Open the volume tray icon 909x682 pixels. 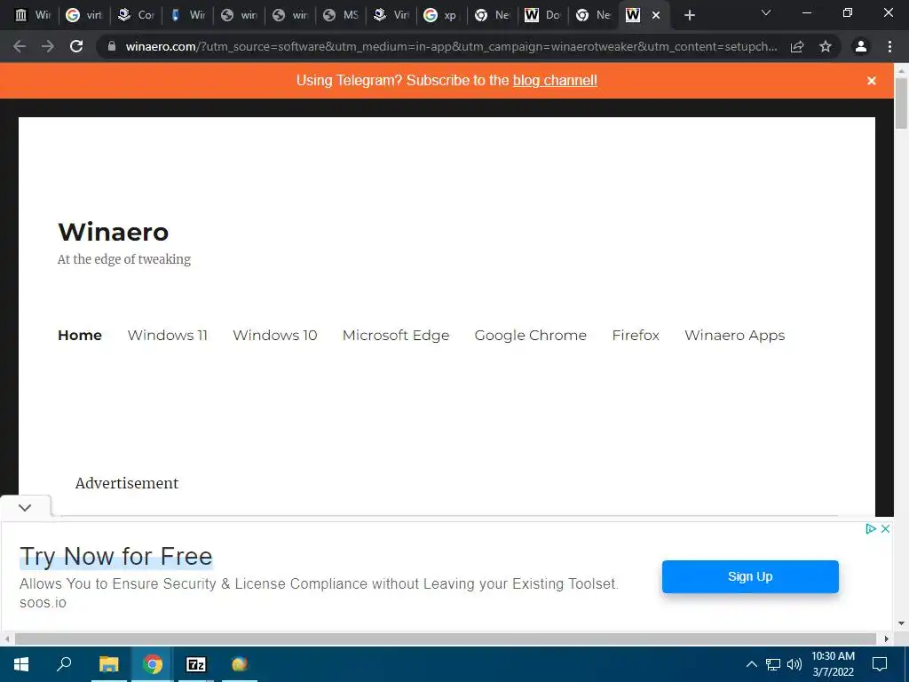(x=794, y=664)
